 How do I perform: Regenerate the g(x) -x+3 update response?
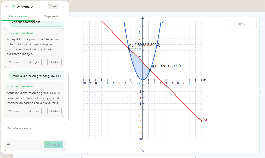coord(34,111)
